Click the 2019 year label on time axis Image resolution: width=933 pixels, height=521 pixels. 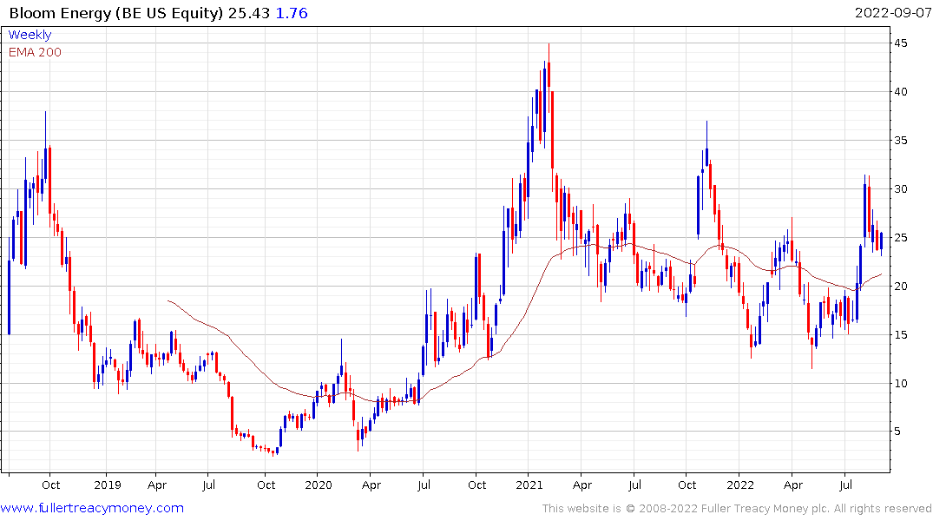[108, 485]
